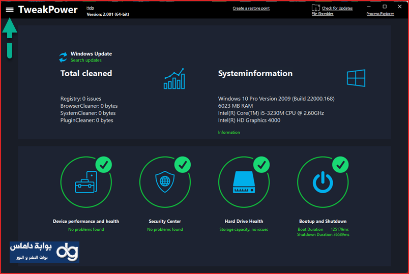
Task: Click 'No problems found' under Security Center
Action: [165, 229]
